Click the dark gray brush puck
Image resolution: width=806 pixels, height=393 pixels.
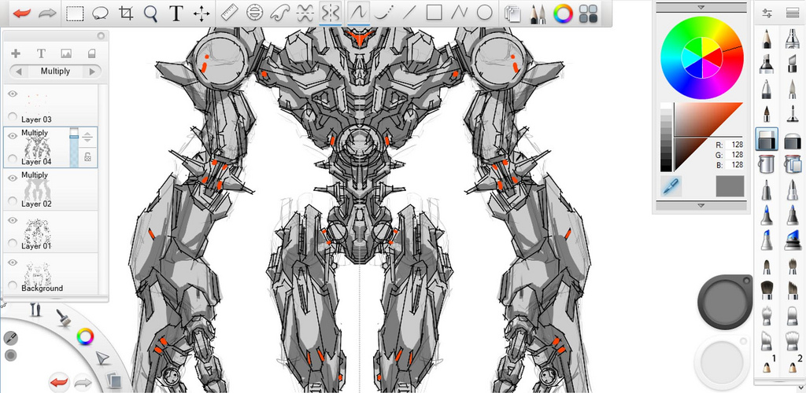(724, 301)
